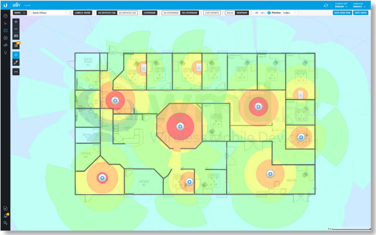Open the device list icon with 19 badge
The image size is (376, 235).
coord(16,46)
